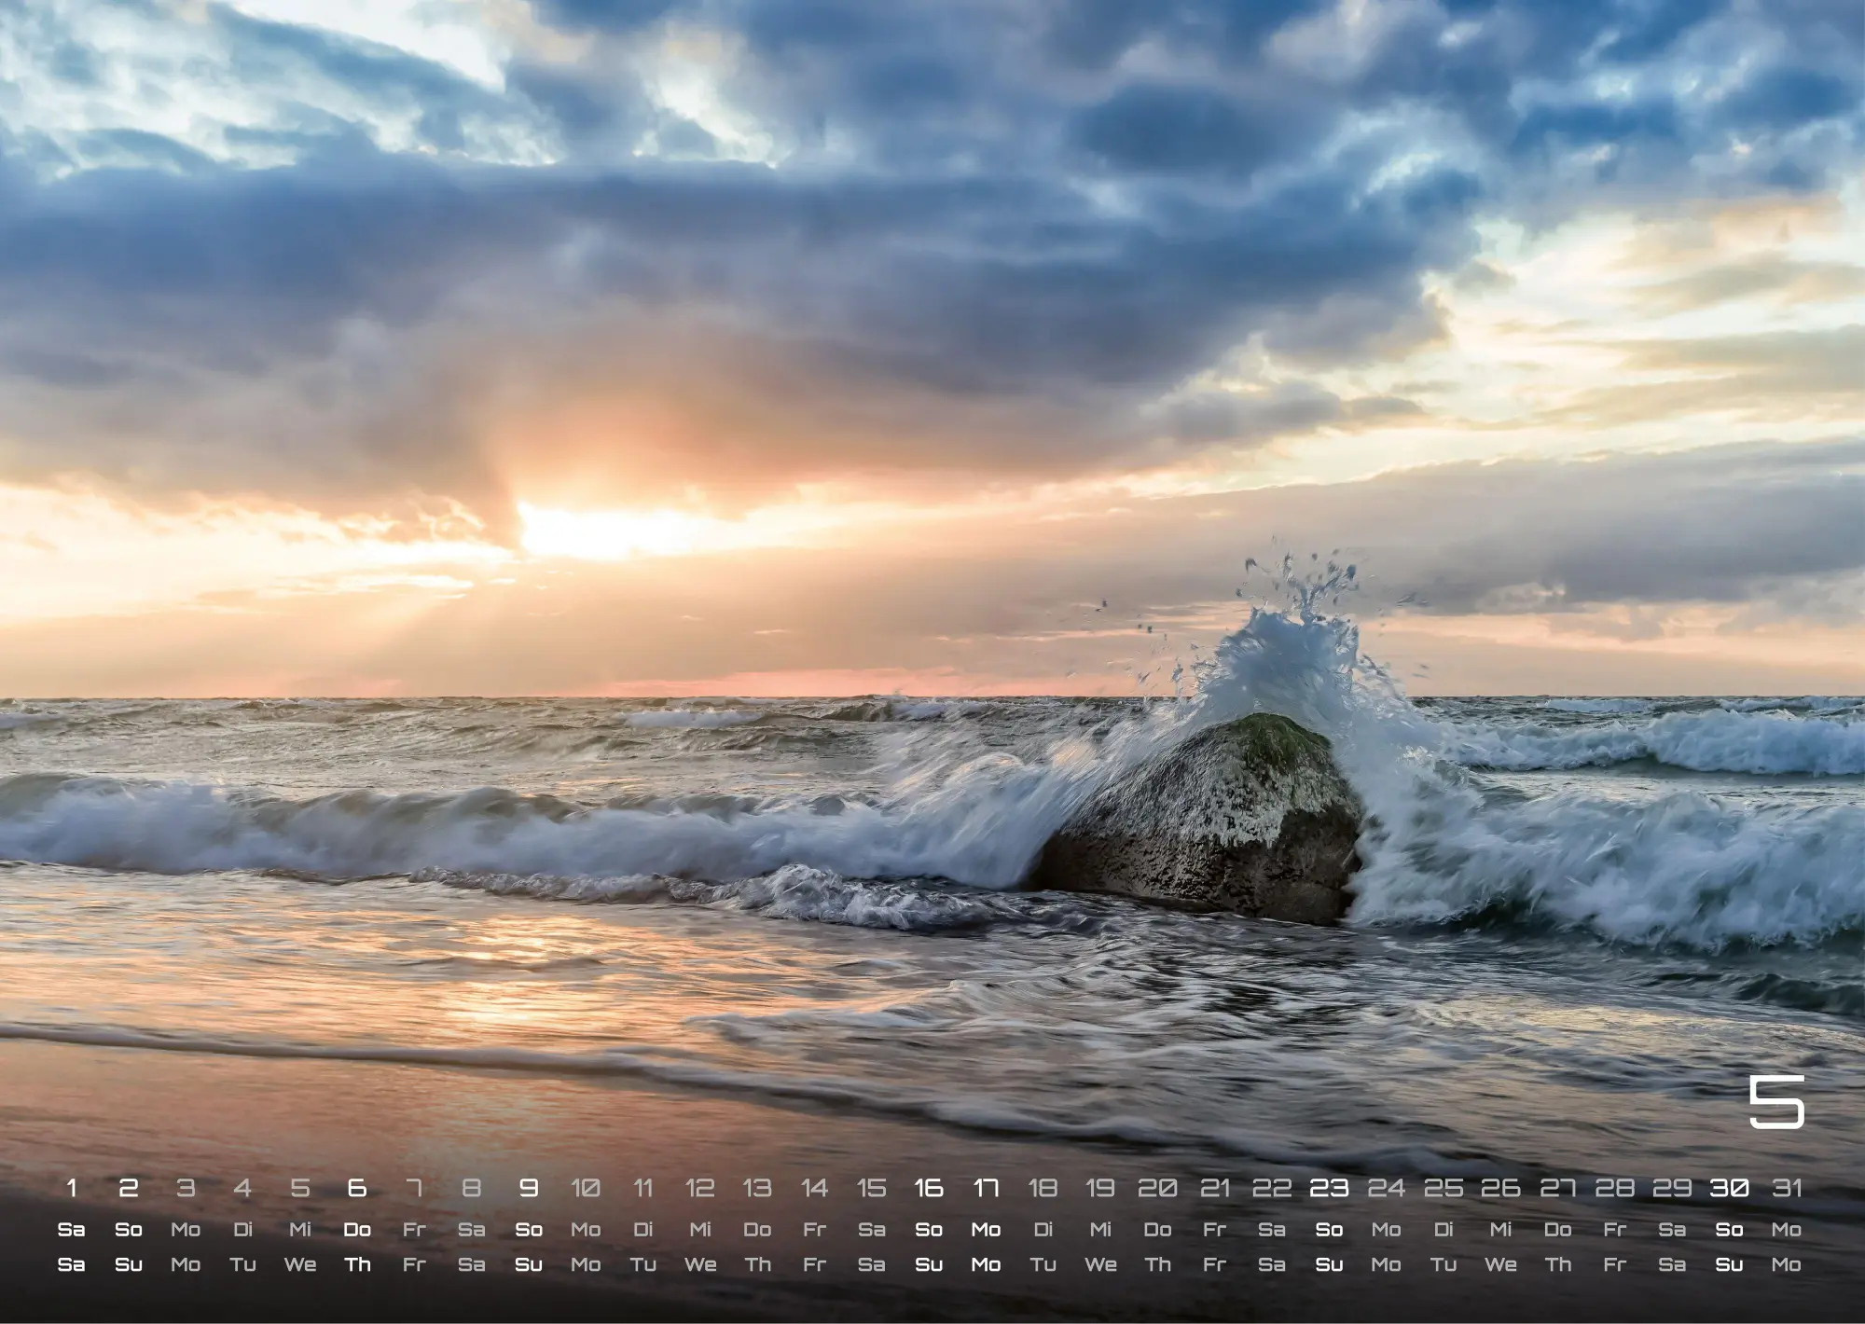Click 'We' weekday label under 5
This screenshot has height=1324, width=1865.
[300, 1265]
